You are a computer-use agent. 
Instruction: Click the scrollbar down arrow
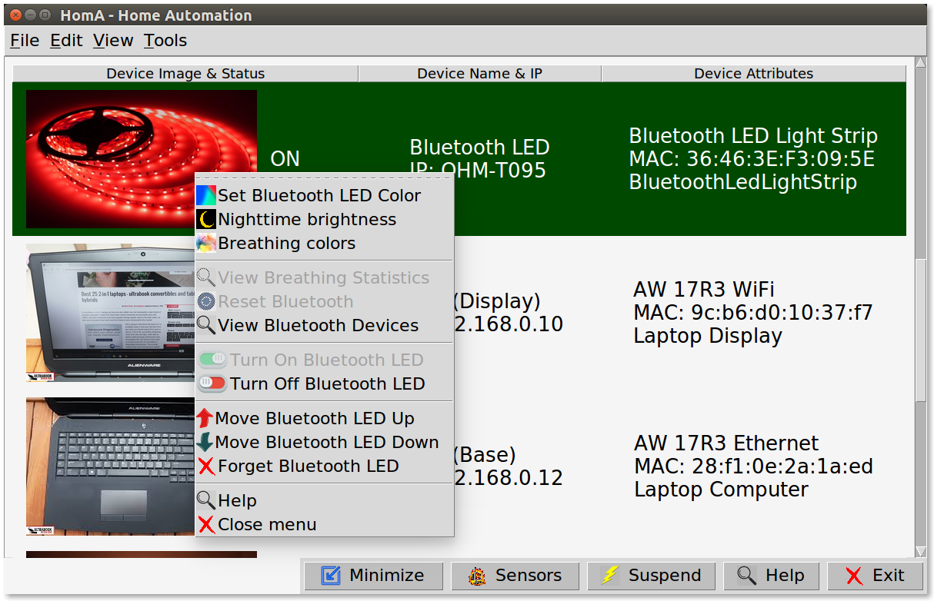point(921,551)
